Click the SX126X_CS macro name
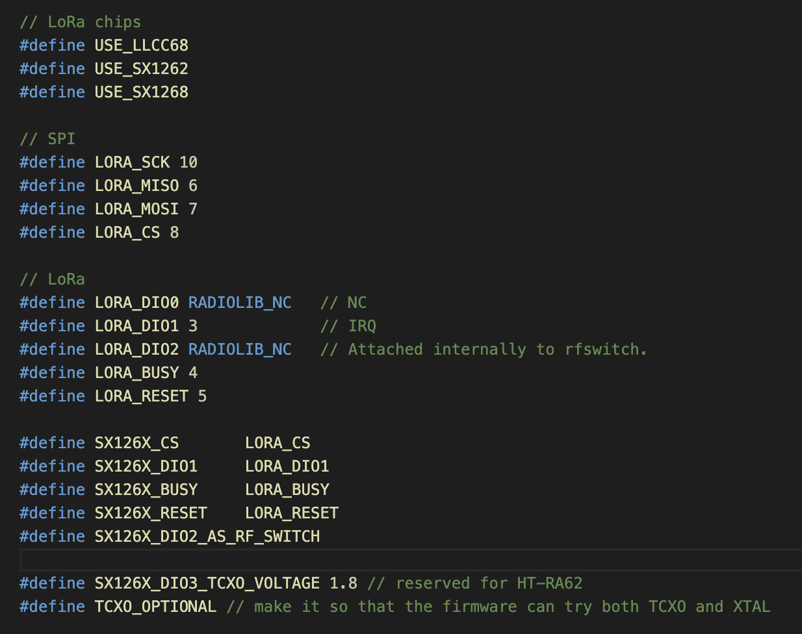The height and width of the screenshot is (634, 802). pyautogui.click(x=136, y=443)
